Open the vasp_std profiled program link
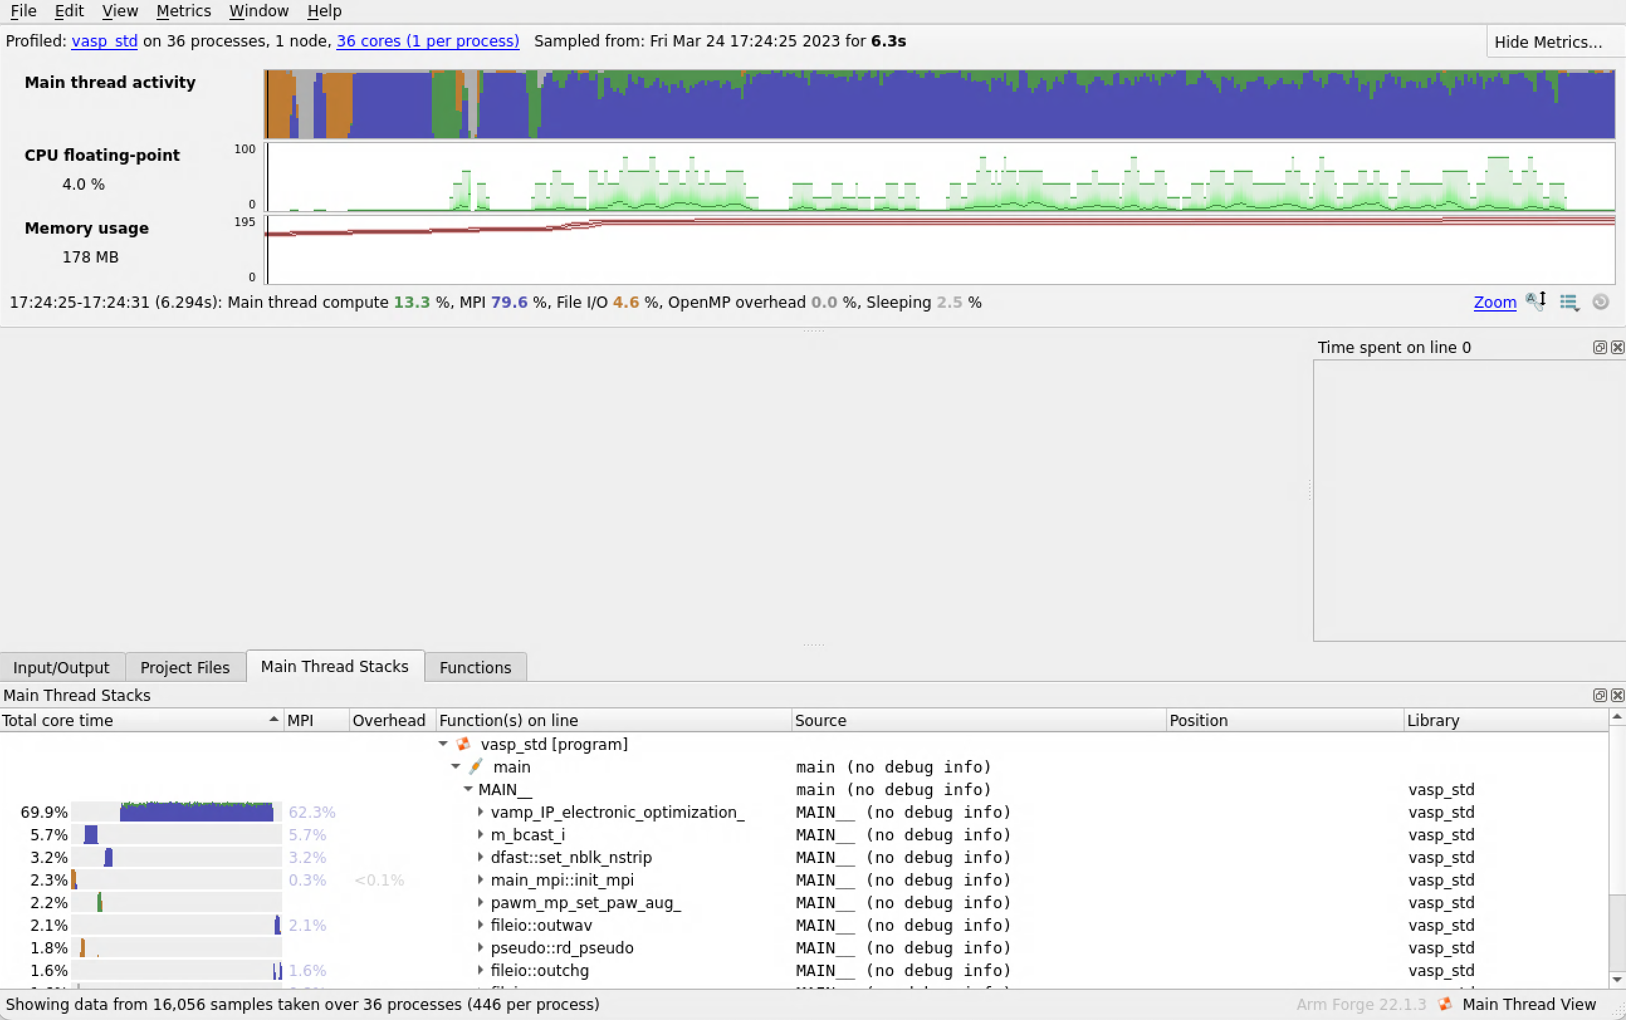The height and width of the screenshot is (1020, 1626). pyautogui.click(x=104, y=41)
